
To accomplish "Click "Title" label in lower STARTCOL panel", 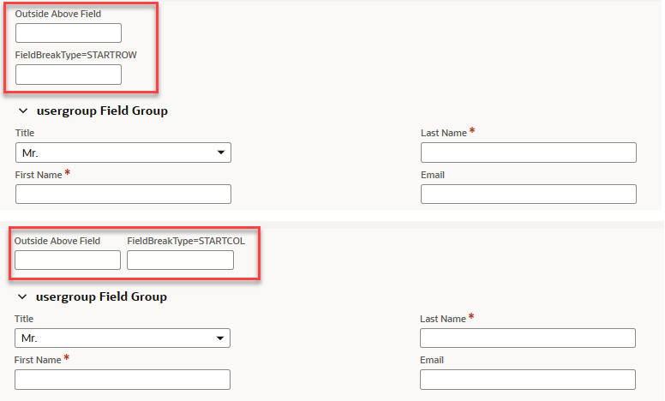I will [x=24, y=319].
